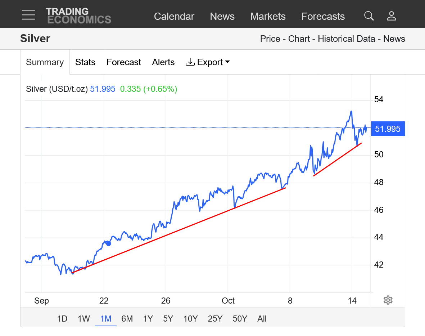Click the blue data point marker on chart
The width and height of the screenshot is (425, 336).
click(x=108, y=243)
